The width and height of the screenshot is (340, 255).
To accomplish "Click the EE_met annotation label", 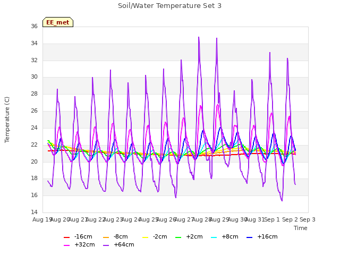I will click(58, 22).
